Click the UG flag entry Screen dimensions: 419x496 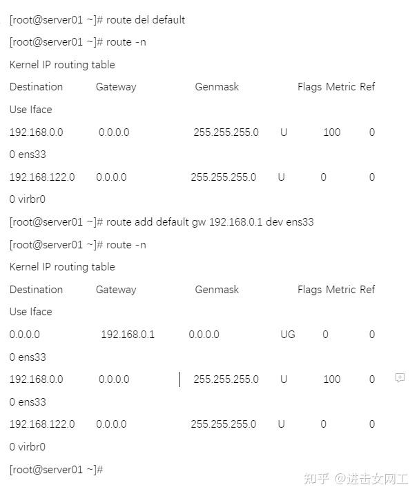pos(288,335)
